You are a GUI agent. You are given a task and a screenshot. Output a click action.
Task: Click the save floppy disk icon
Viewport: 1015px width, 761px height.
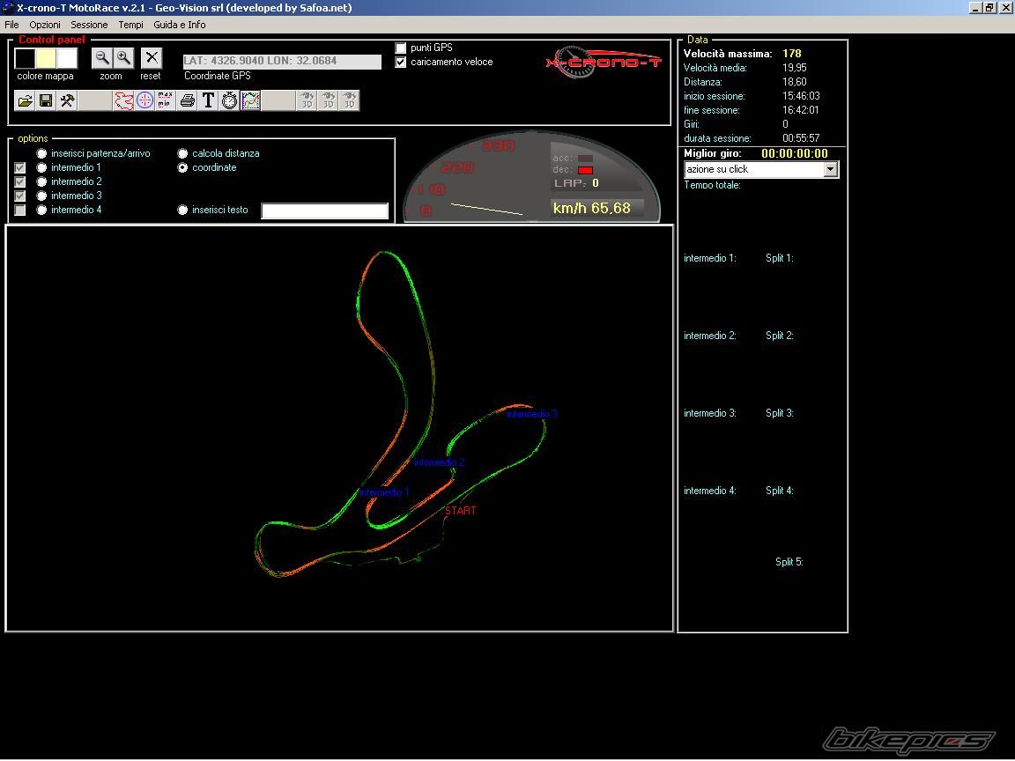(46, 101)
